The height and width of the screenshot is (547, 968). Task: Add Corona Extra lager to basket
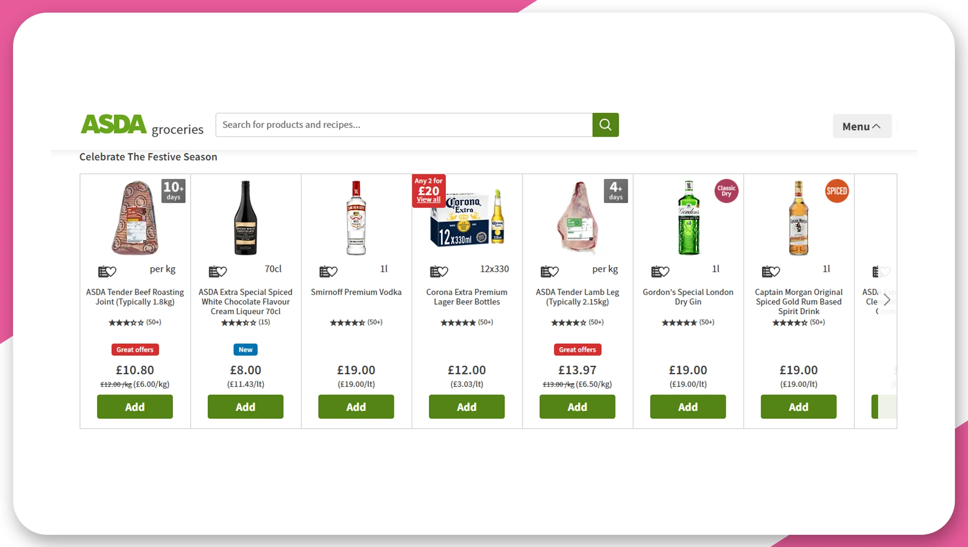point(467,407)
